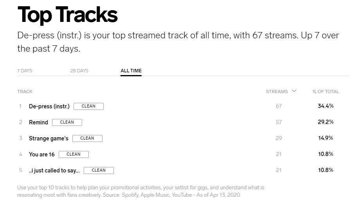Click the 29.2% value in Remind row
Image resolution: width=352 pixels, height=210 pixels.
(325, 122)
